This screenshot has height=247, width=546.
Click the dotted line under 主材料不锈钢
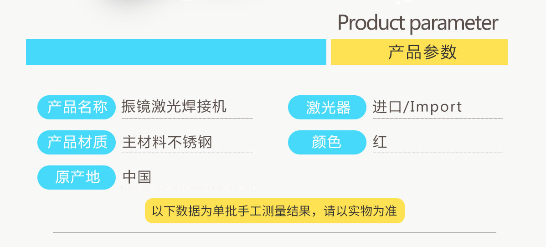tap(187, 153)
